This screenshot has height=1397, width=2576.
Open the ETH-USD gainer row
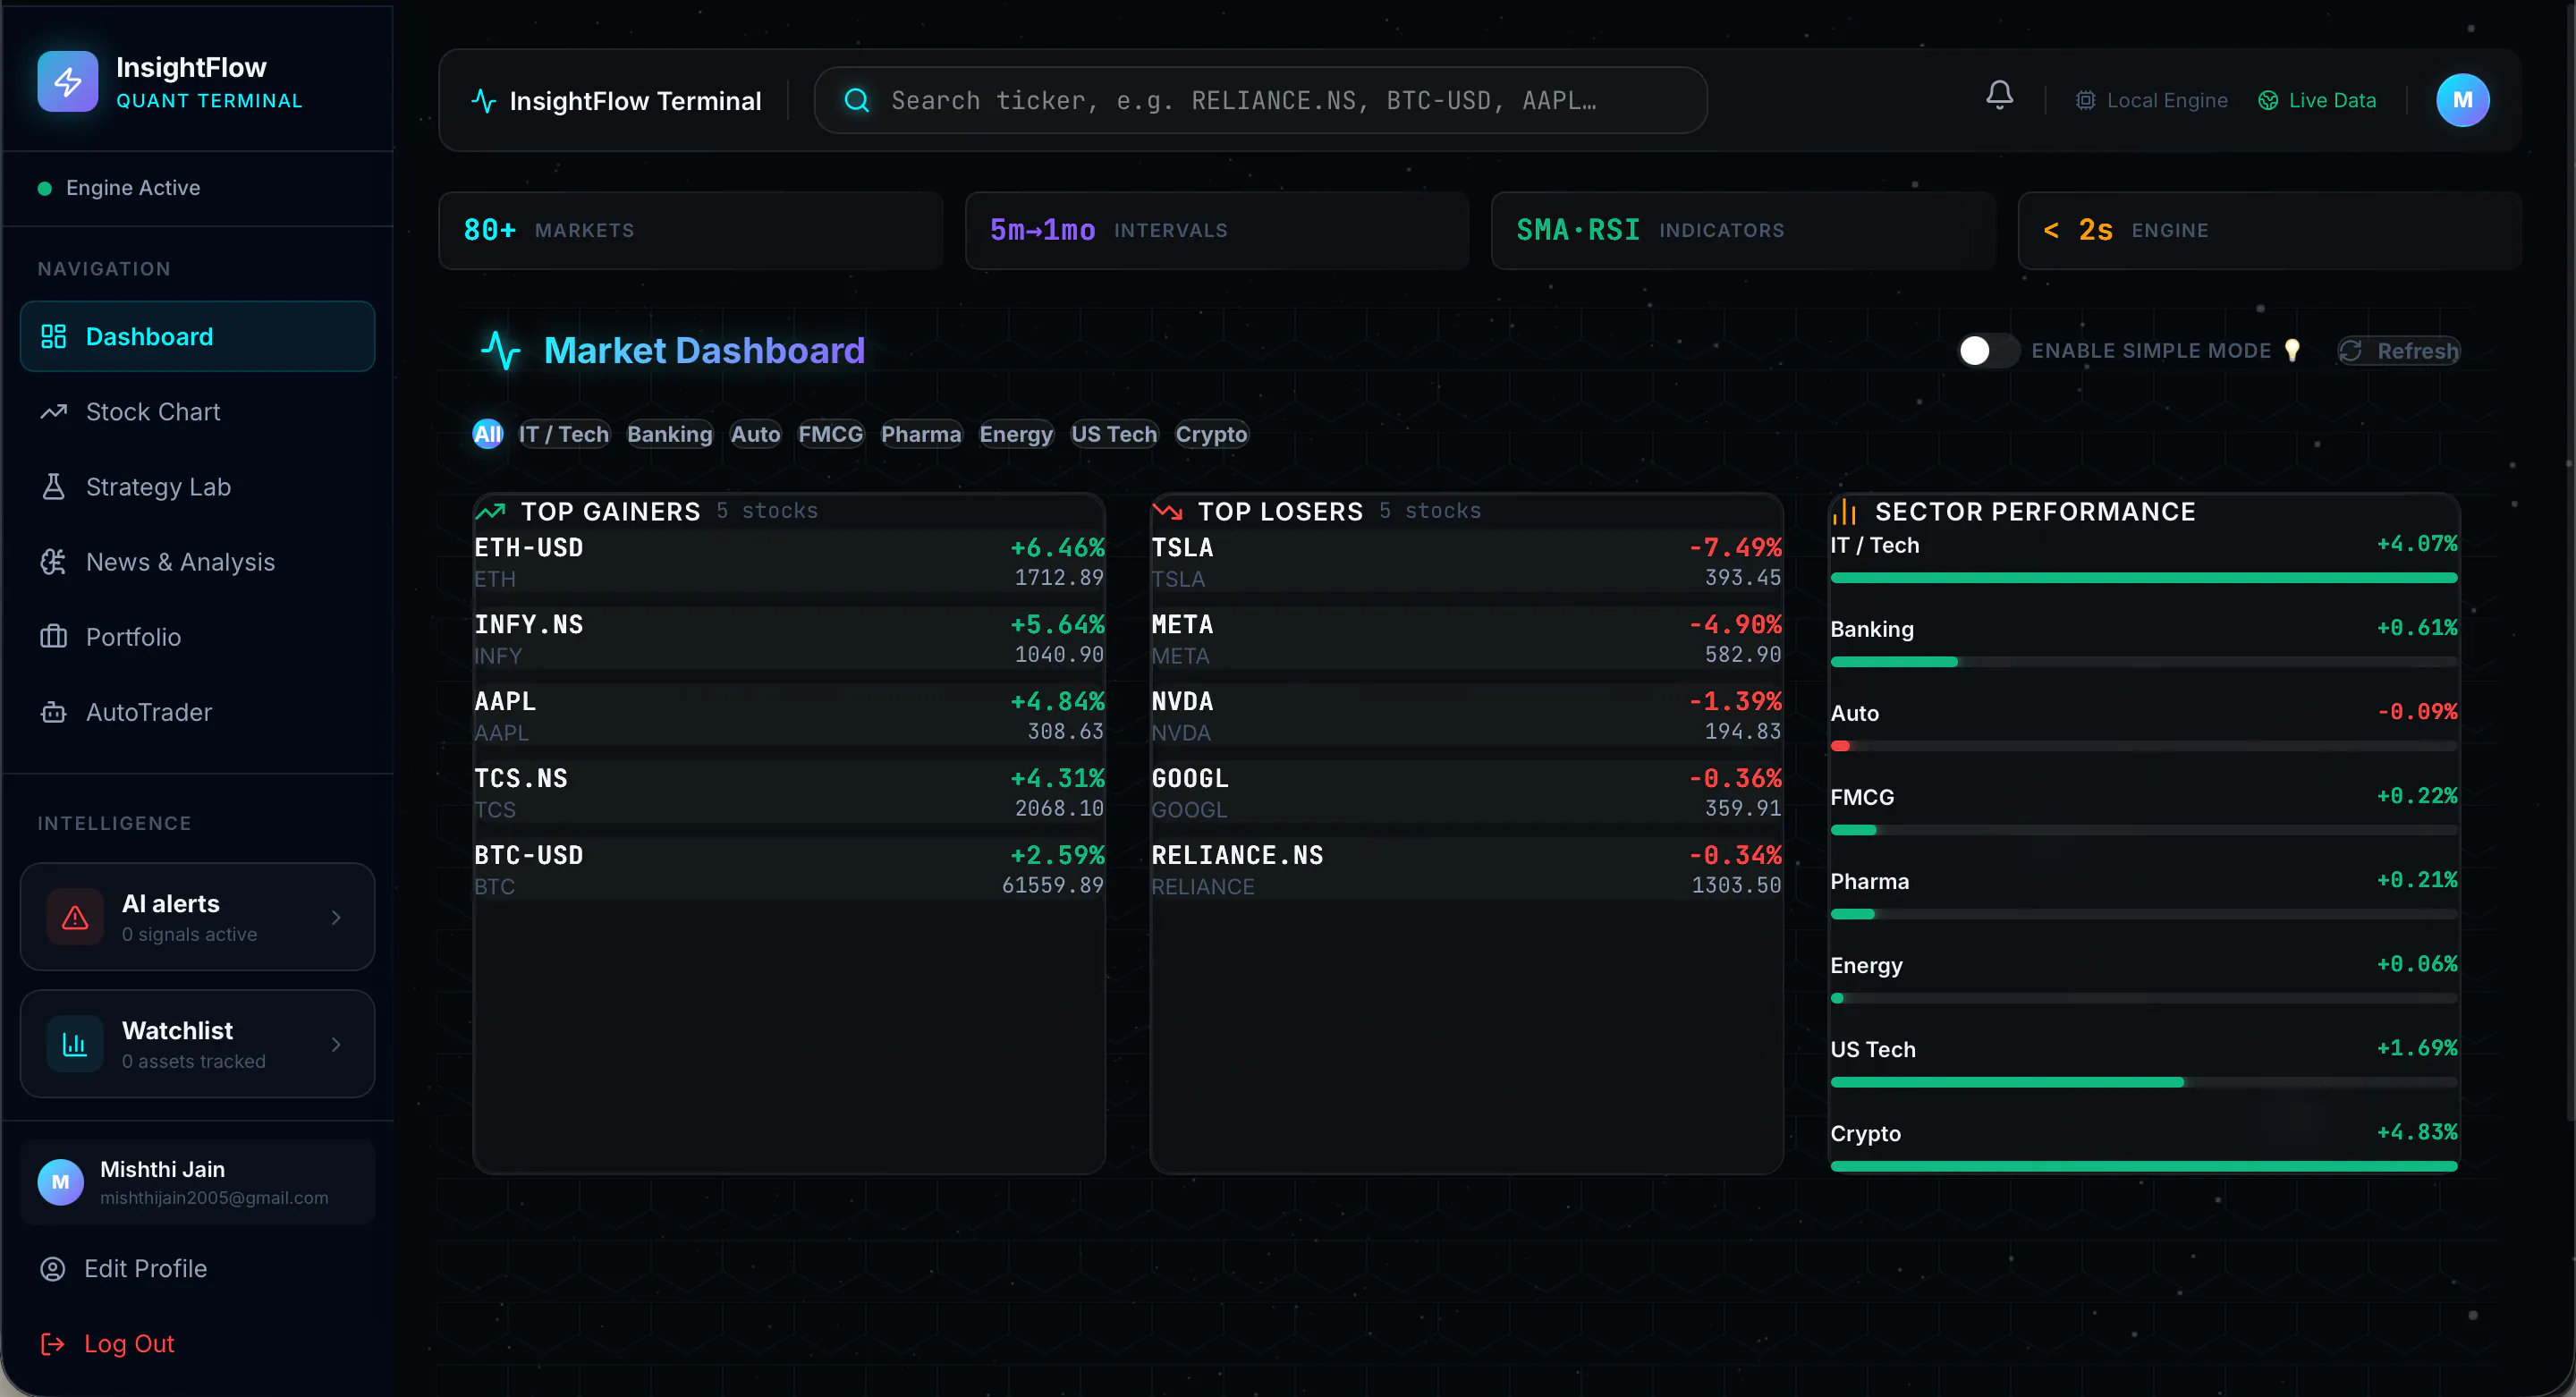789,562
